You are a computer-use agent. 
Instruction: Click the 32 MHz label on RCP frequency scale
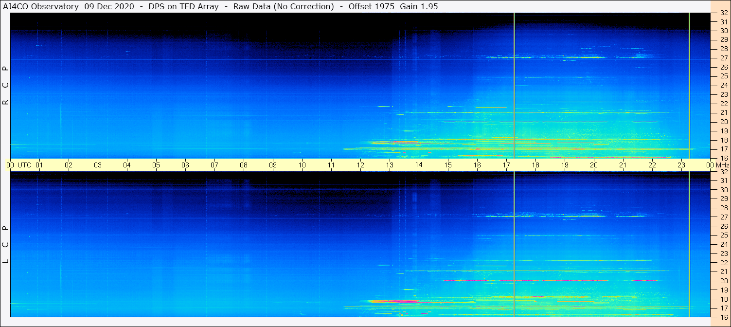723,13
